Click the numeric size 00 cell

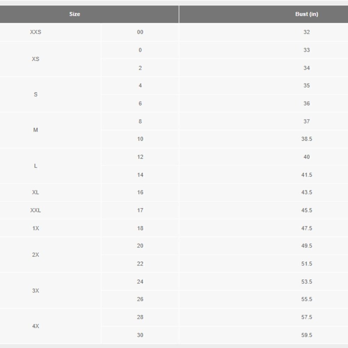point(140,32)
